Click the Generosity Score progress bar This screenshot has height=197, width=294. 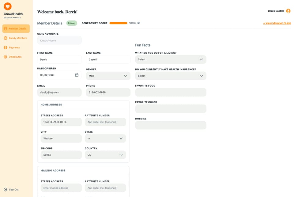click(x=118, y=23)
